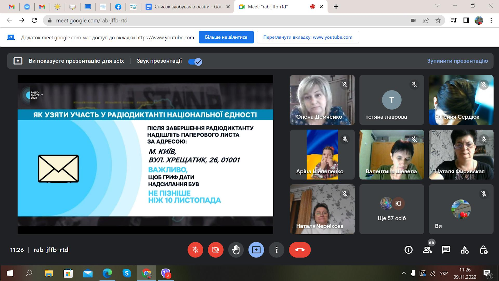Open the media control icon in toolbar
The image size is (499, 281).
click(x=453, y=20)
